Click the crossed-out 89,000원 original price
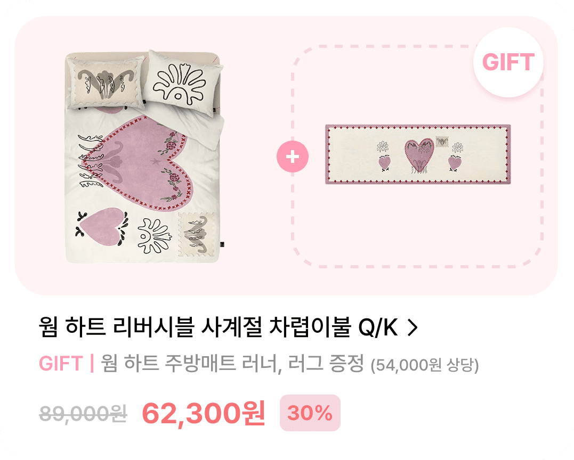Viewport: 574px width, 460px height. [x=83, y=414]
